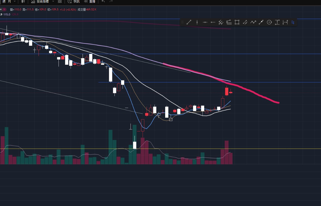Redo the last chart action

[111, 1]
